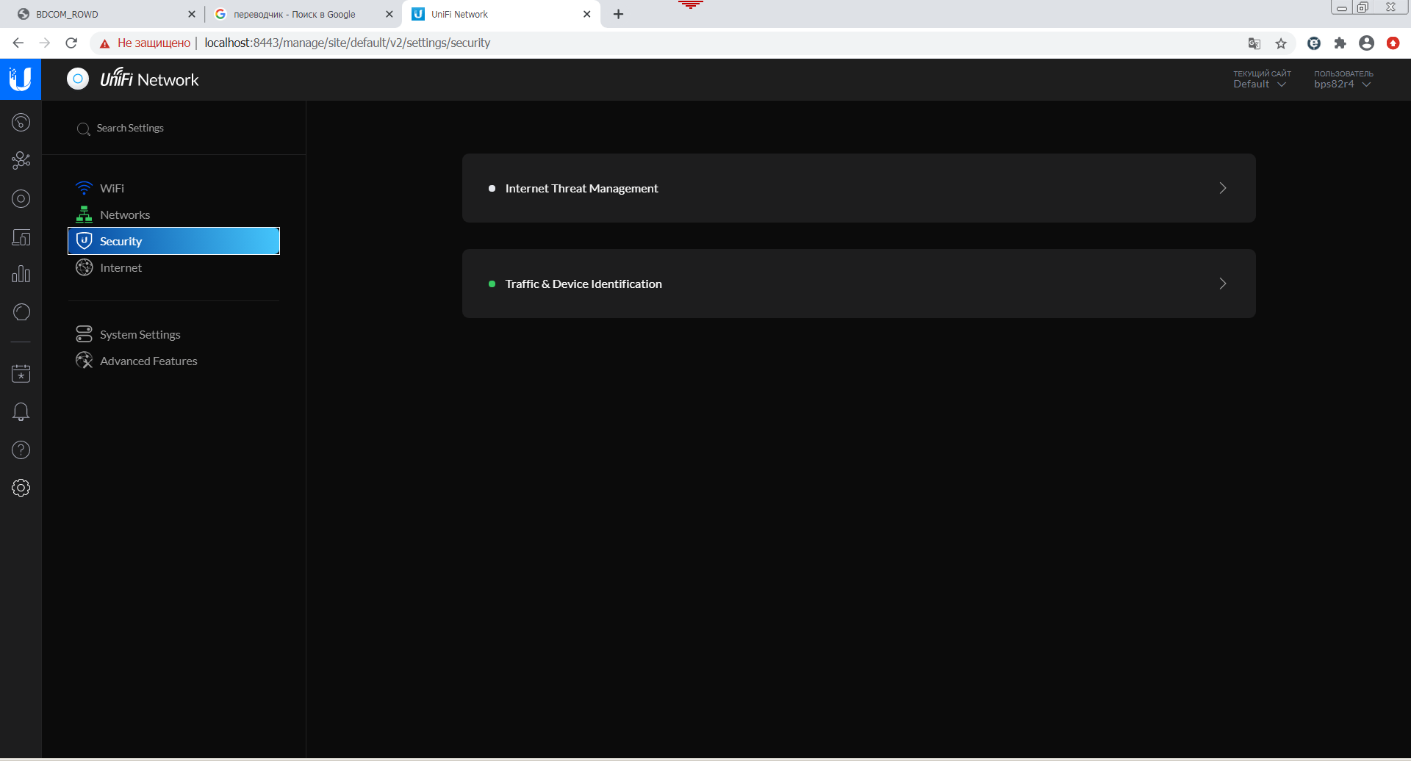Click the Security shield icon
The image size is (1411, 761).
[x=85, y=241]
